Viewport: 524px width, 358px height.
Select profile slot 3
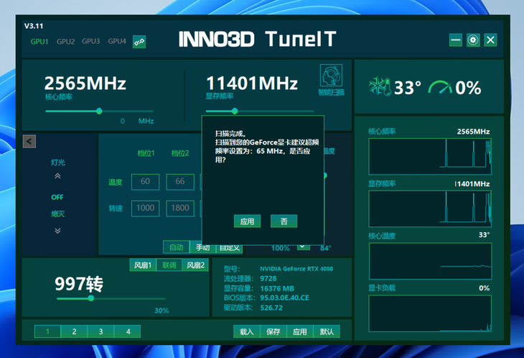click(x=101, y=331)
